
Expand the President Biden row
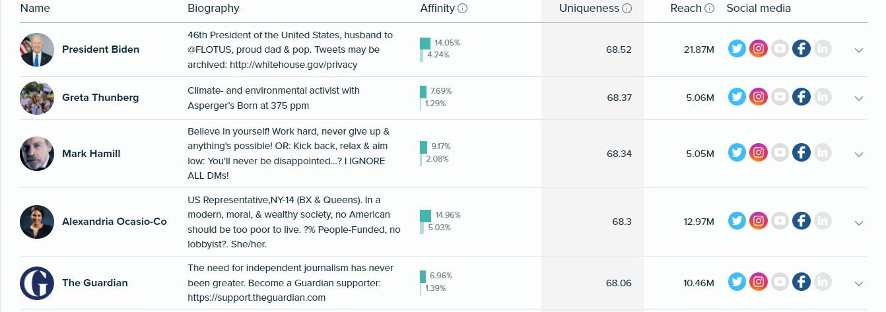858,49
